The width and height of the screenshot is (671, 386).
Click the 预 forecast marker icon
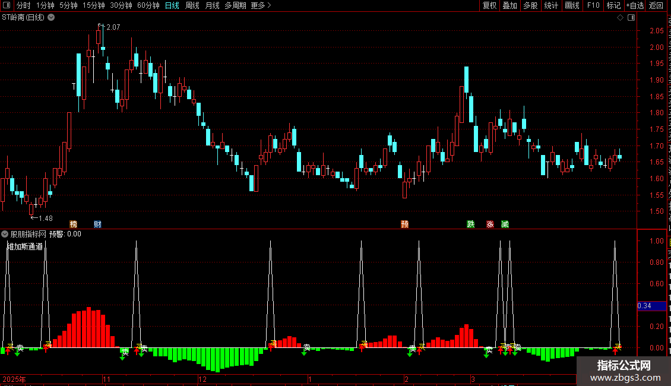405,224
